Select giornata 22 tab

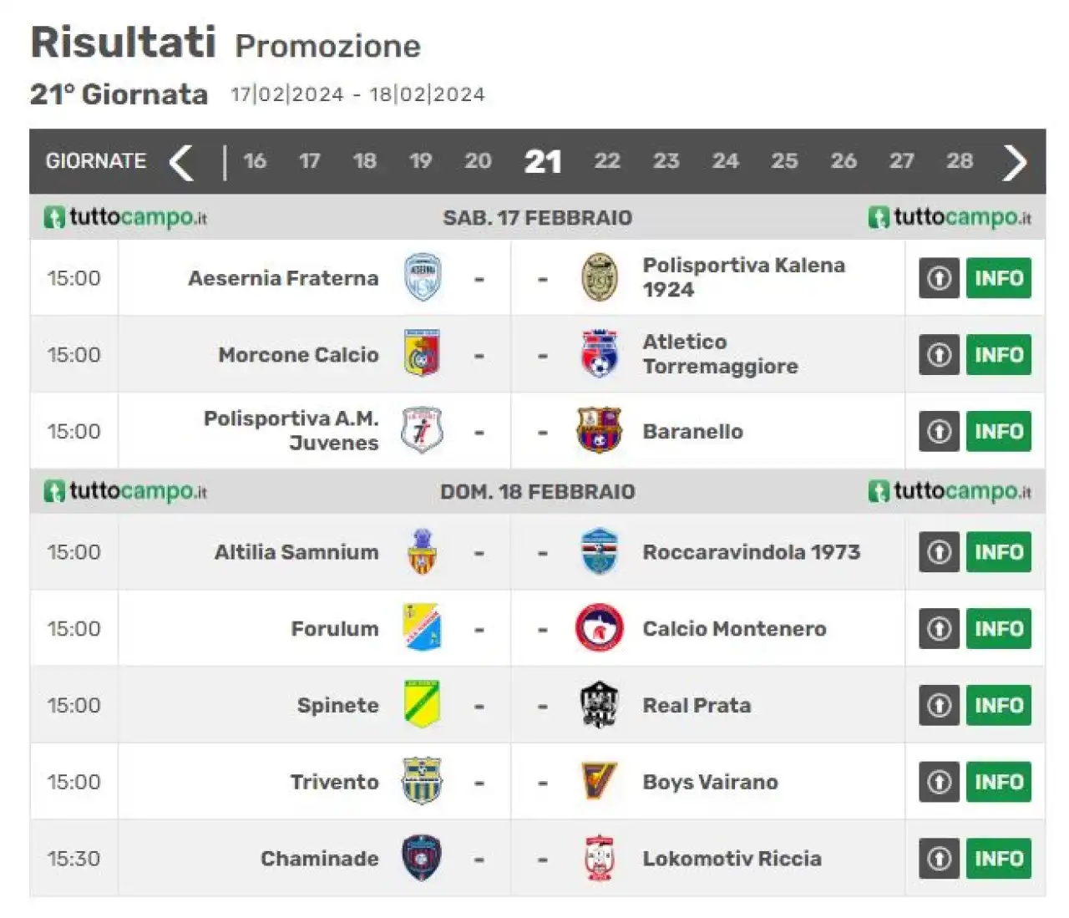[x=607, y=161]
